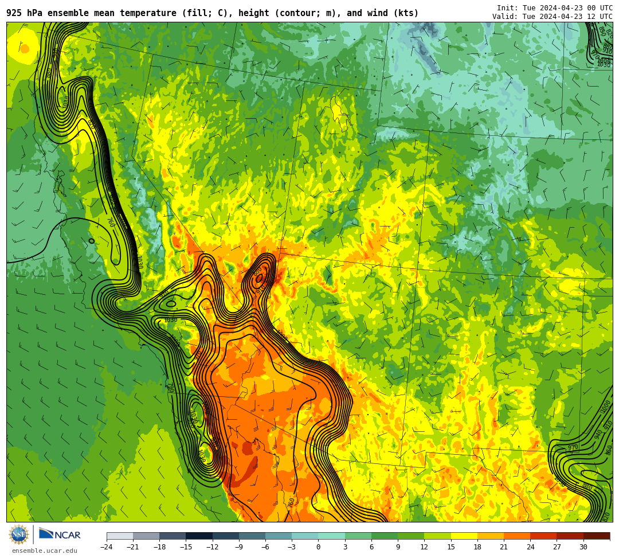Click the "Valid: Tue 2024-04-23 12 UTC" text

pos(552,16)
